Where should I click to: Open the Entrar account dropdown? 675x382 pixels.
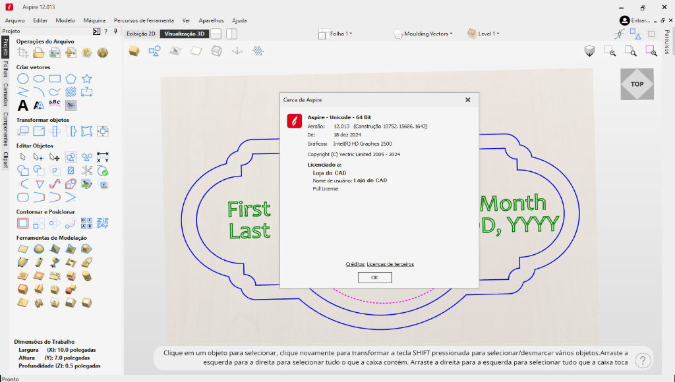click(635, 20)
